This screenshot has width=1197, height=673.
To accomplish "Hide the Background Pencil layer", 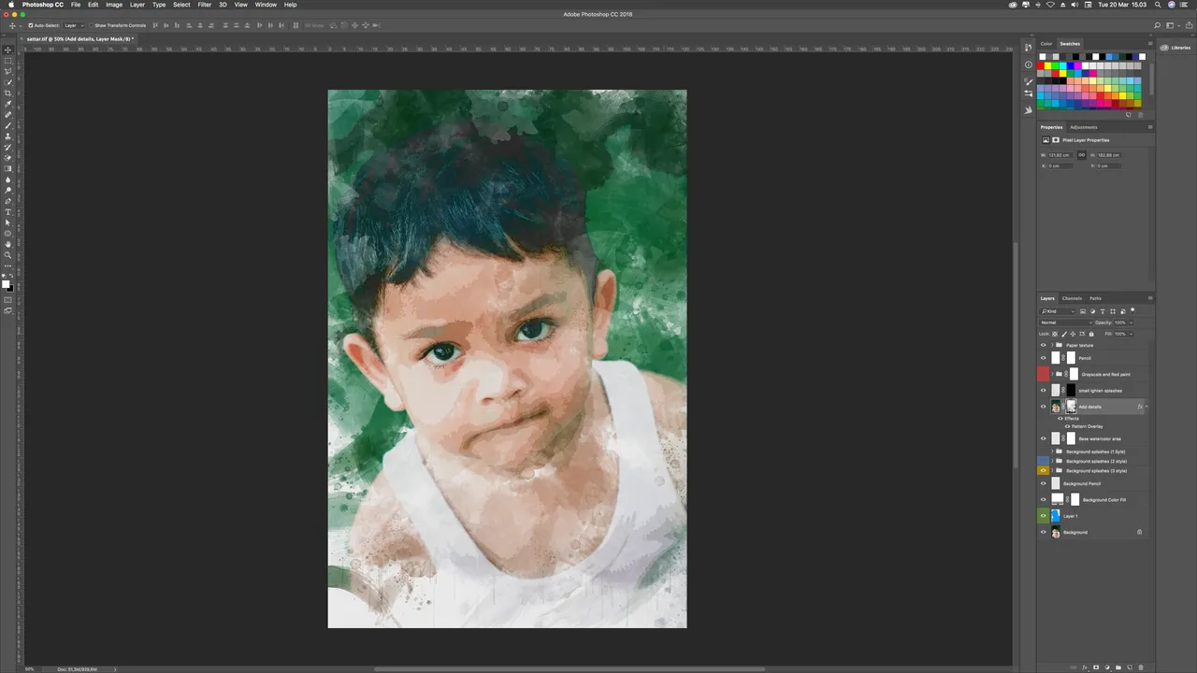I will [1044, 483].
